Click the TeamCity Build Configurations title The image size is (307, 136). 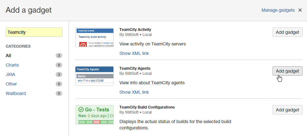tap(147, 107)
